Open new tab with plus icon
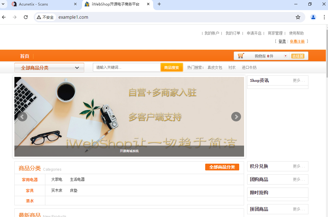This screenshot has width=328, height=217. pyautogui.click(x=159, y=4)
